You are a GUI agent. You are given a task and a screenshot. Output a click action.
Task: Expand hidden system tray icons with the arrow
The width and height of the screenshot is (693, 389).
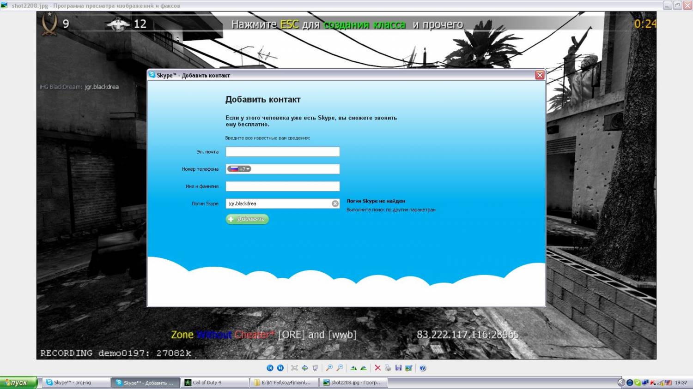click(621, 383)
